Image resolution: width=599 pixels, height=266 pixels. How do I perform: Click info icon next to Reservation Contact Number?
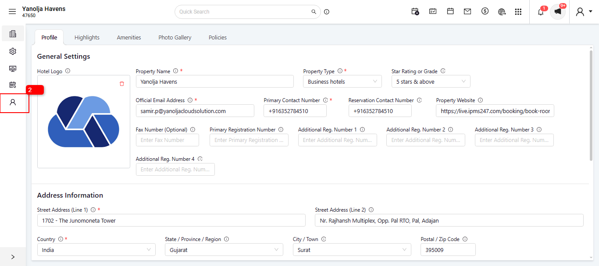pos(419,100)
